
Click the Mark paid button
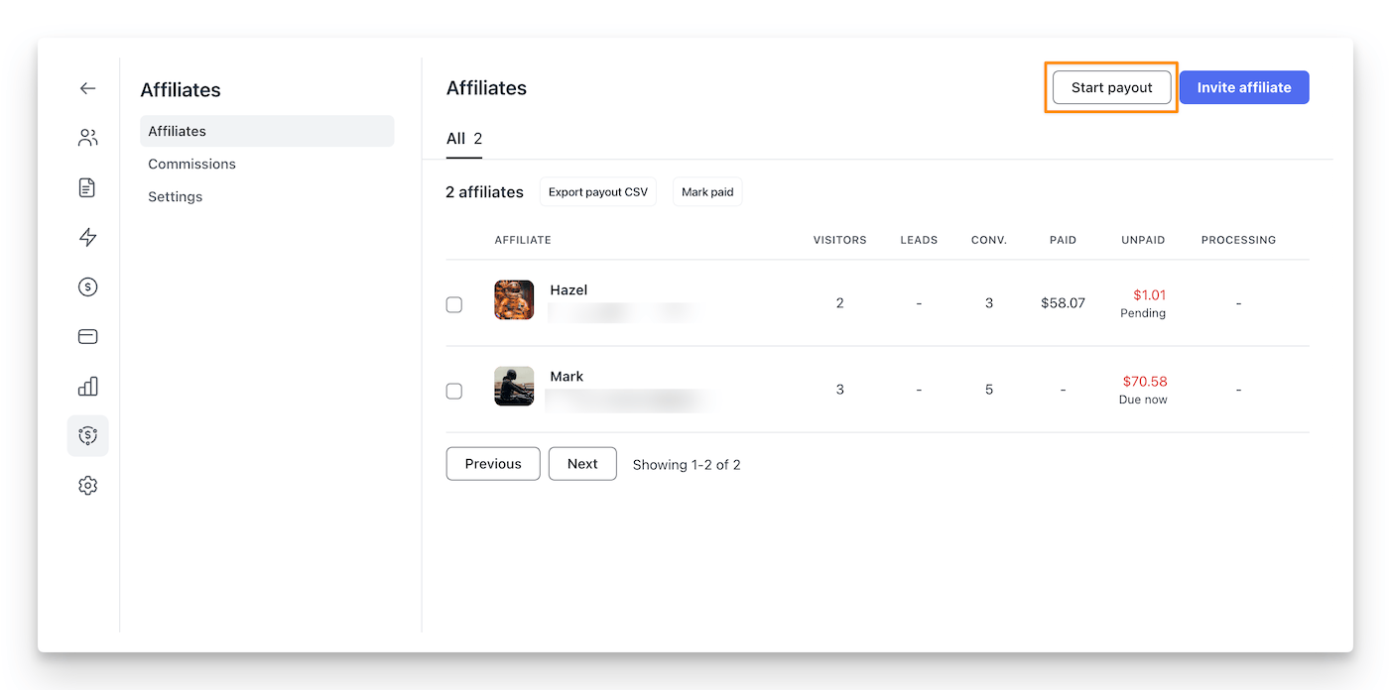(x=706, y=192)
